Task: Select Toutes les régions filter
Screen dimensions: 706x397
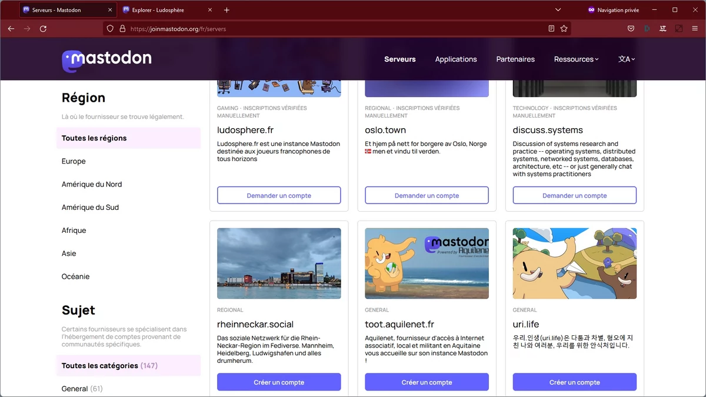Action: tap(128, 138)
